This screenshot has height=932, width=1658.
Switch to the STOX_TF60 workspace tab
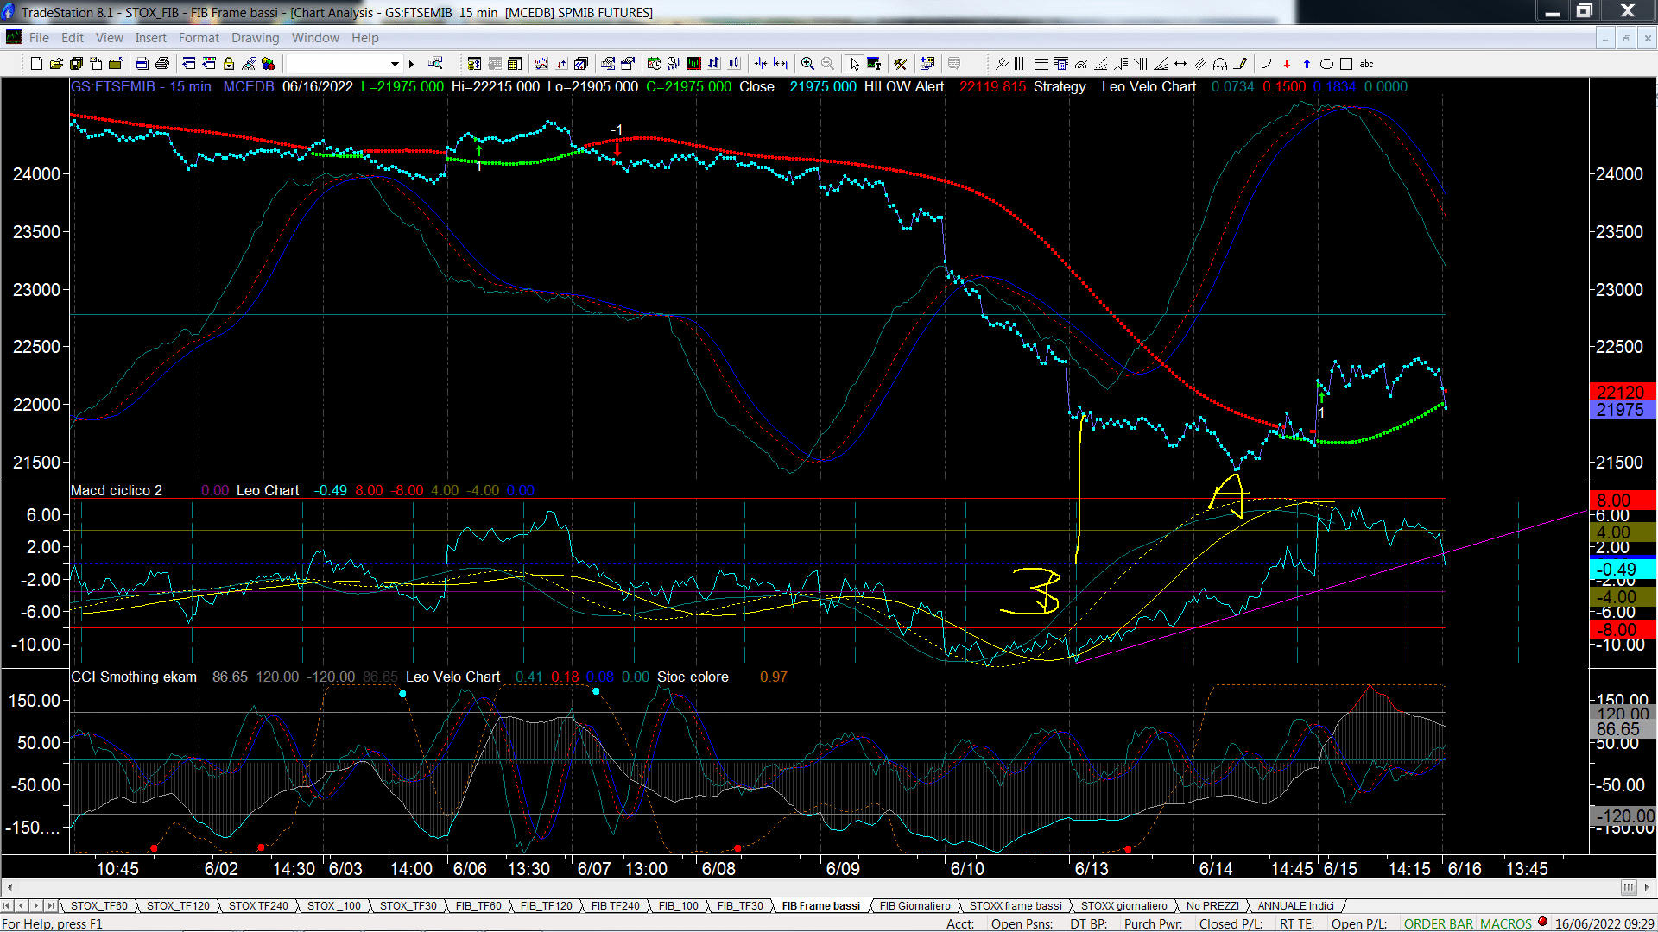(x=98, y=905)
